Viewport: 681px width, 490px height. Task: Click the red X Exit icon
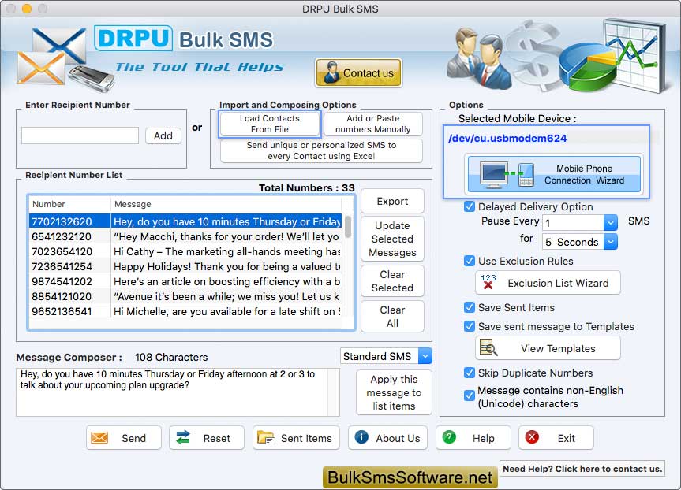pyautogui.click(x=532, y=437)
